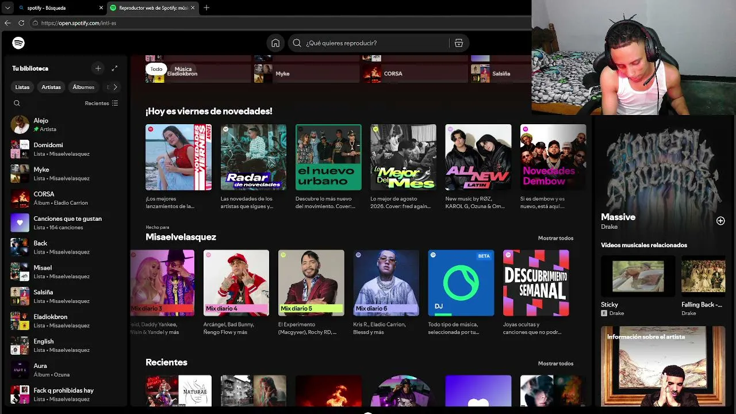736x414 pixels.
Task: Open the browser tab list dropdown
Action: pyautogui.click(x=7, y=8)
